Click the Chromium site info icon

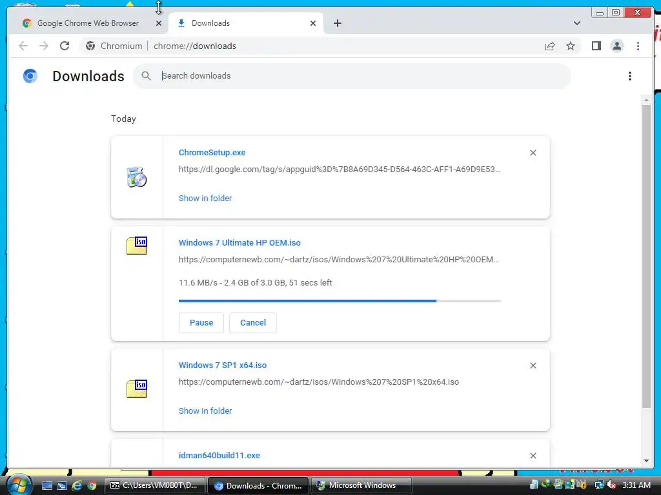point(90,46)
